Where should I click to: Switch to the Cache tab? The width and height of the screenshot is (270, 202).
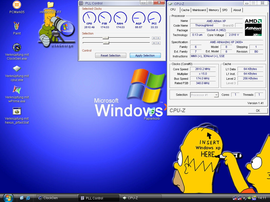(185, 10)
